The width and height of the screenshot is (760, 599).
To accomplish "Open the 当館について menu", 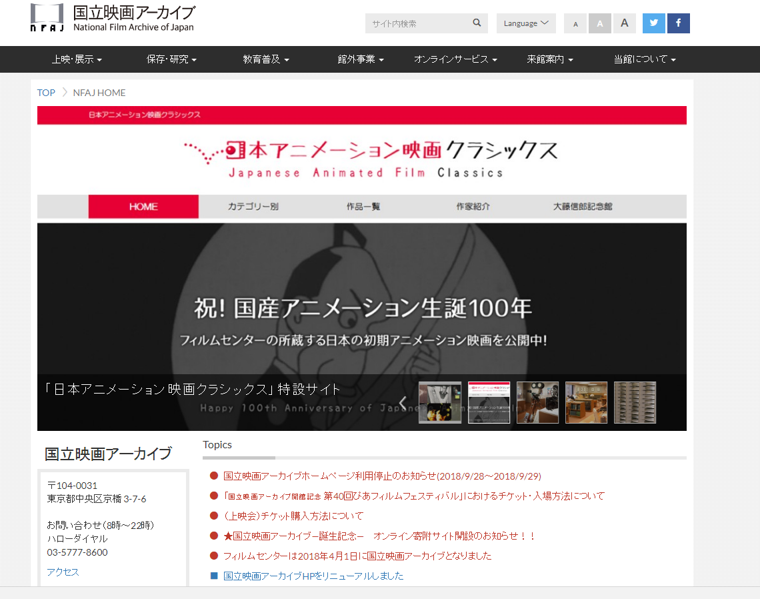I will point(645,59).
